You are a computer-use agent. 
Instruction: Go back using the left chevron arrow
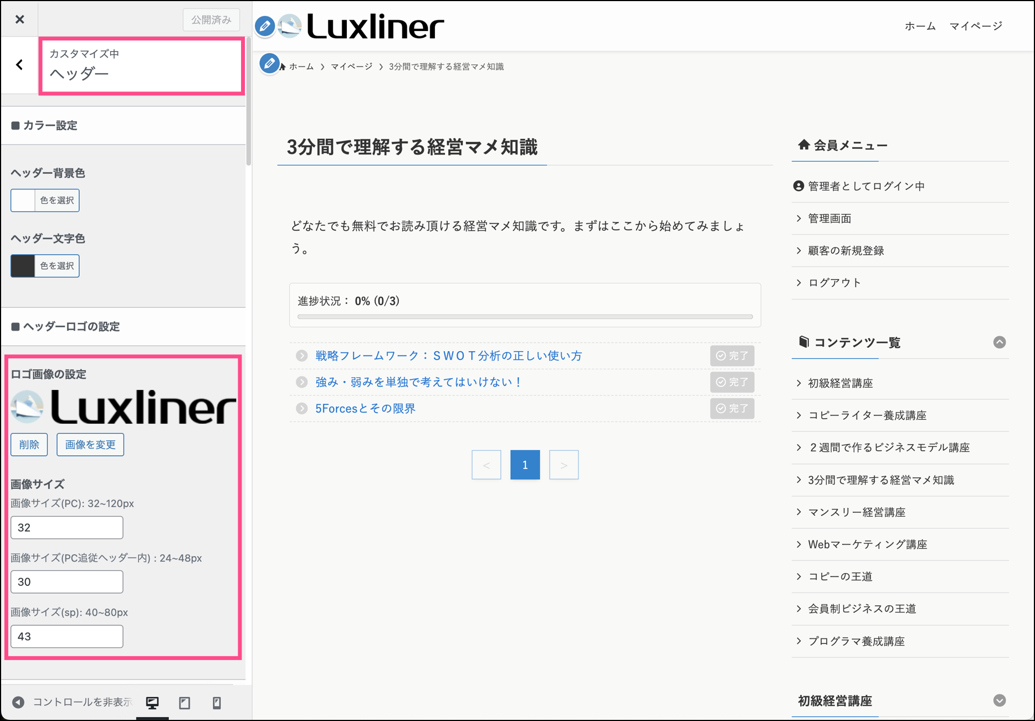(20, 65)
